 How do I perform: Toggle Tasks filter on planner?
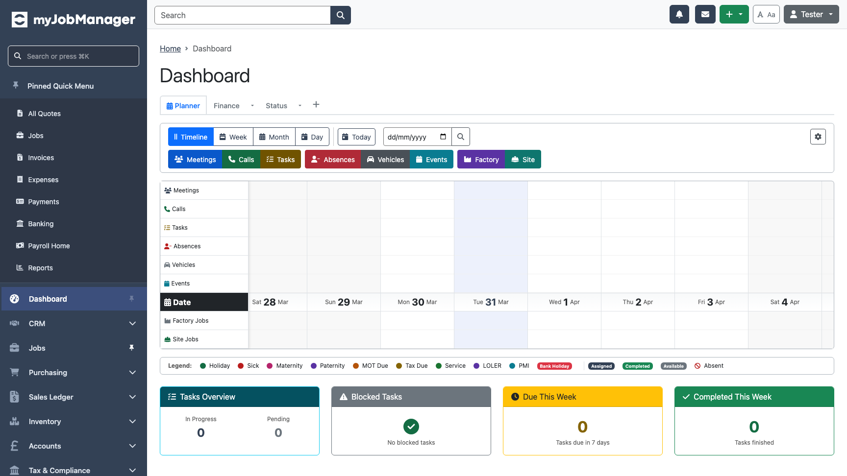coord(280,159)
